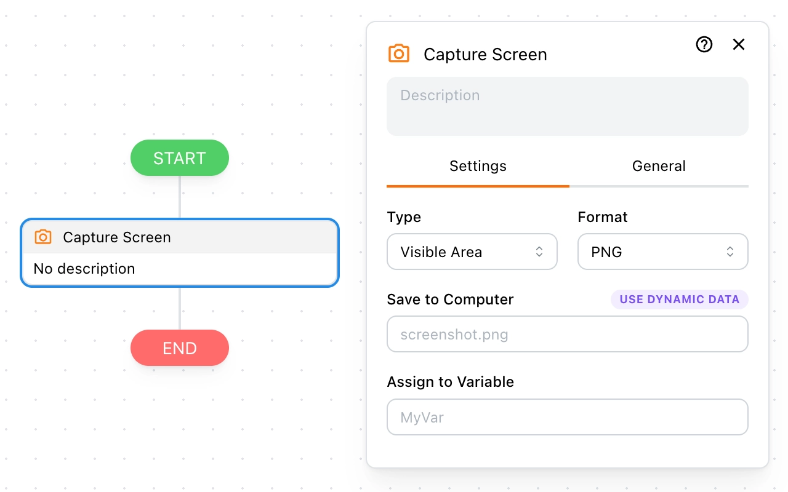The width and height of the screenshot is (788, 492).
Task: Open the Format dropdown showing PNG
Action: [663, 252]
